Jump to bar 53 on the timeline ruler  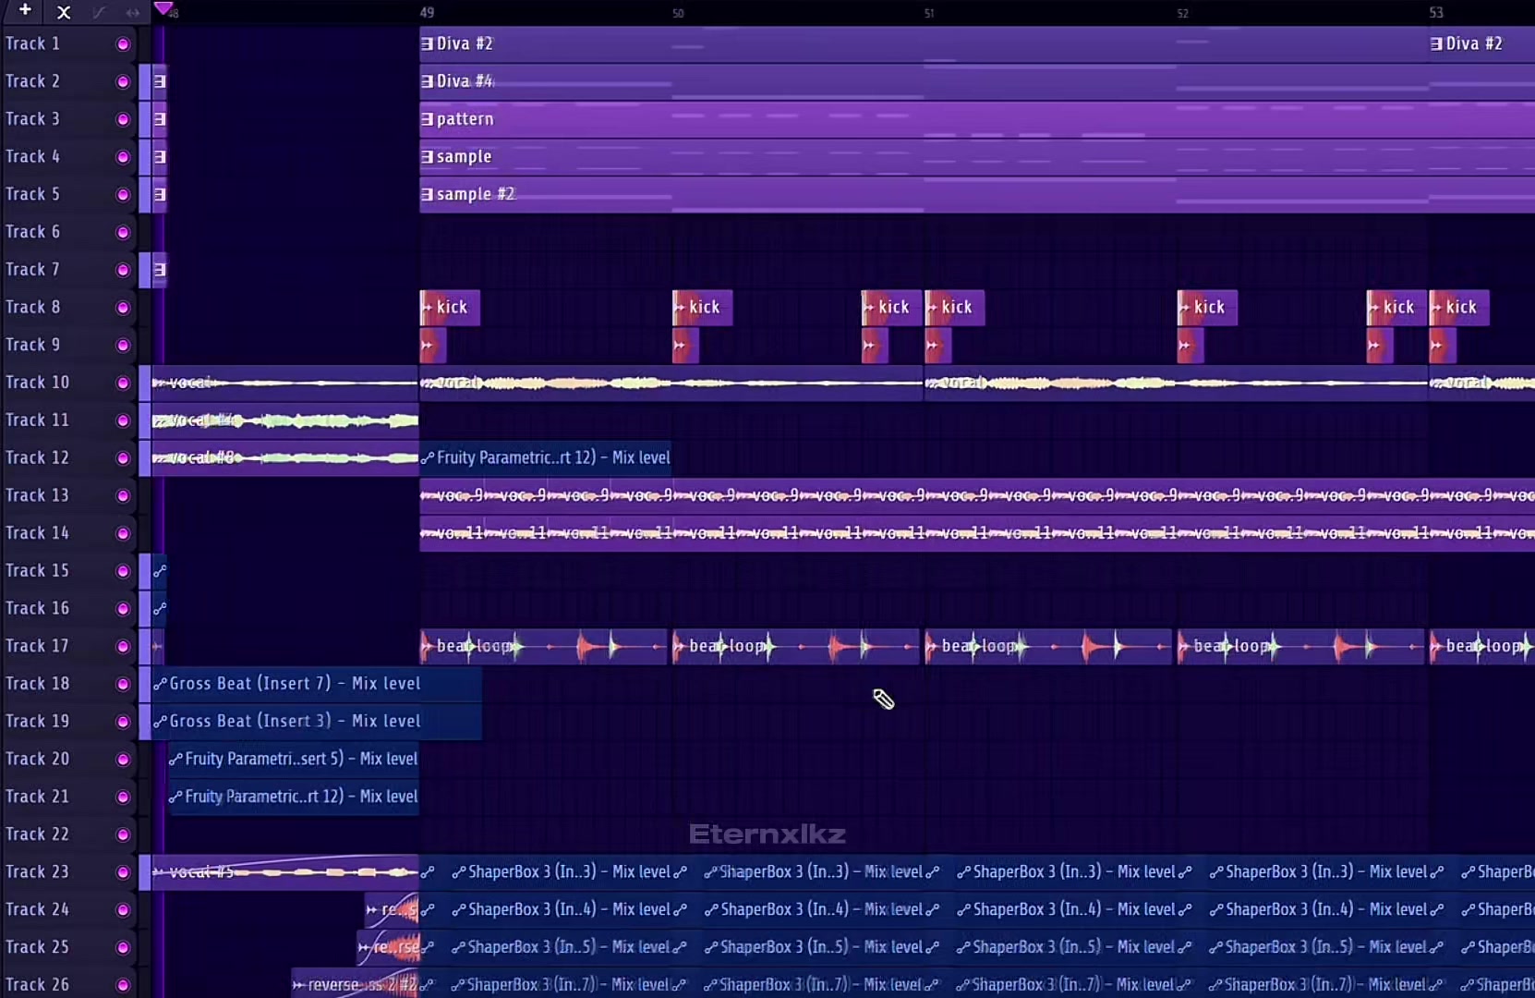[x=1436, y=13]
